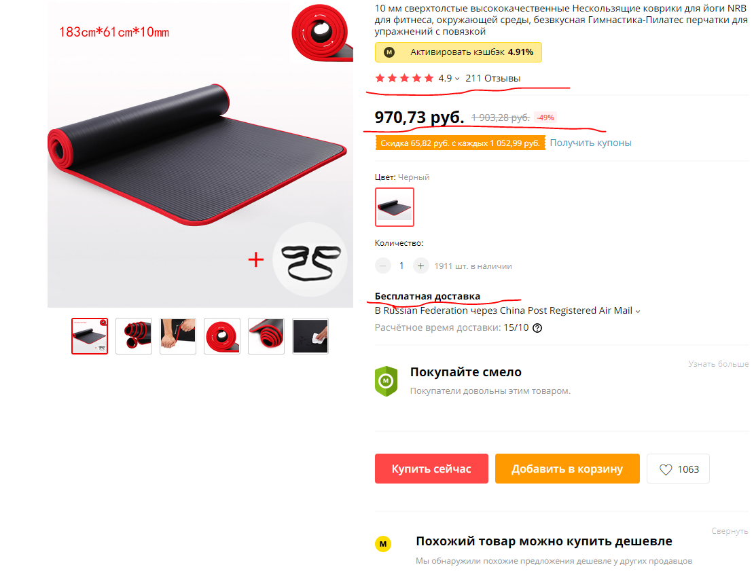
Task: Decrease quantity with the minus button
Action: click(x=382, y=266)
